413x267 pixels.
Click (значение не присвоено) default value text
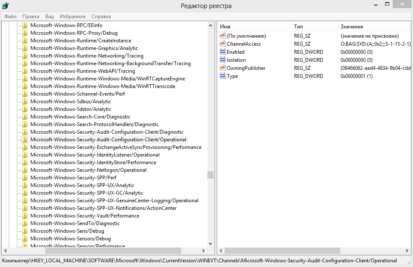pos(369,36)
